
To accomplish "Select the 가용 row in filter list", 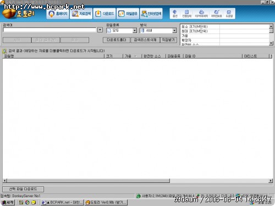I will pyautogui.click(x=224, y=36).
